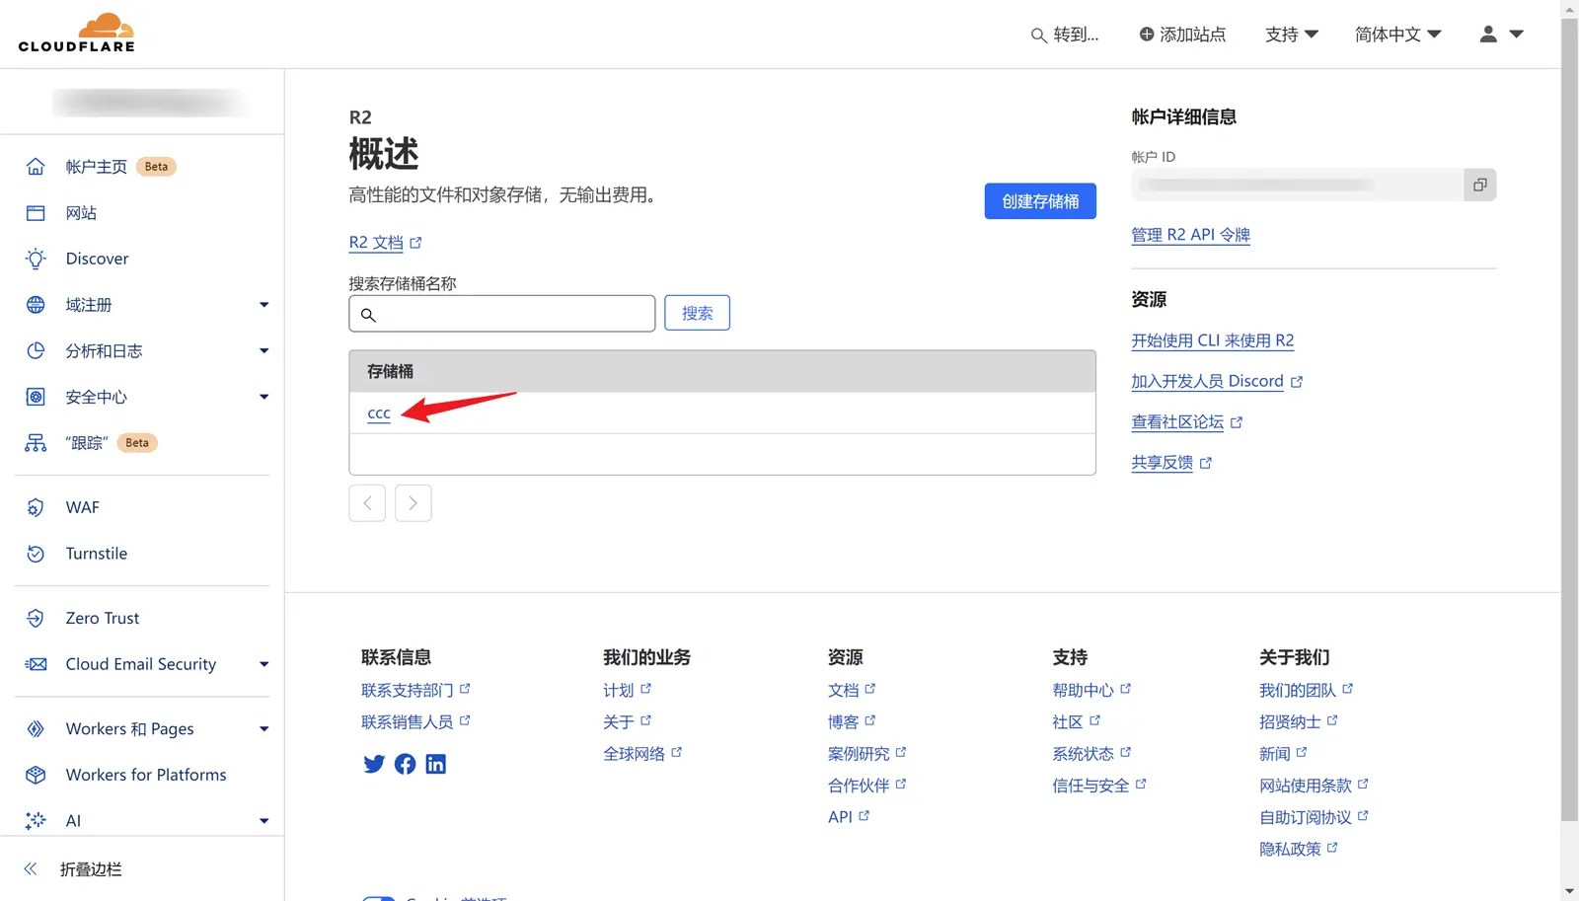Collapse sidebar using 折叠边栏 arrows

[31, 869]
